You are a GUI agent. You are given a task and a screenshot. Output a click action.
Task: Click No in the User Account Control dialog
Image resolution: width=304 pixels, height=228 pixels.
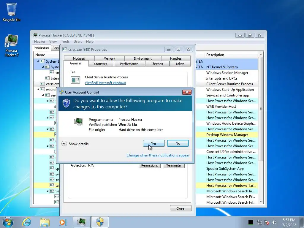coord(178,143)
